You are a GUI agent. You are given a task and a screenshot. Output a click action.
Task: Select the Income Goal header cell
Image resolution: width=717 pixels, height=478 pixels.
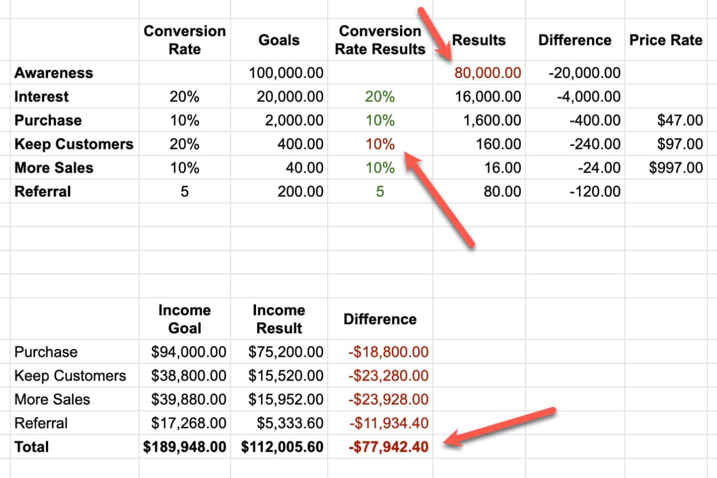(x=184, y=319)
